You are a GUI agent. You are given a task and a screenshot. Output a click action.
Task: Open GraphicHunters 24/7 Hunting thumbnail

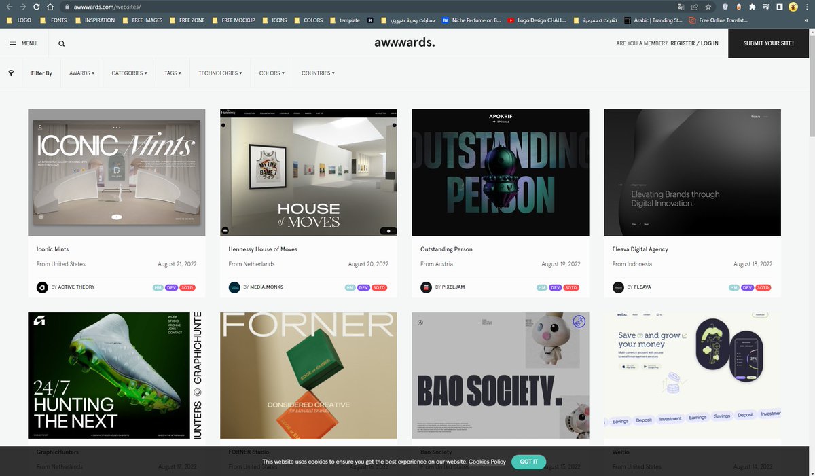[x=117, y=376]
